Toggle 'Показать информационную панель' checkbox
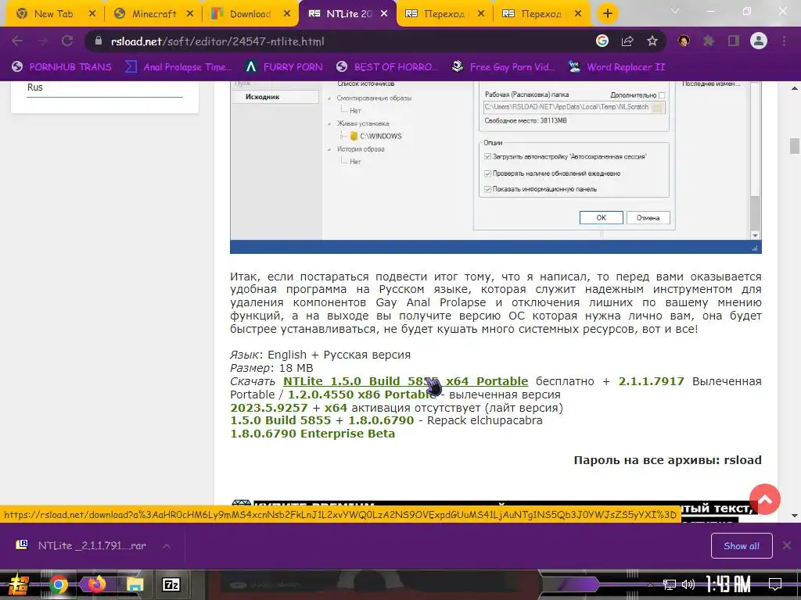801x600 pixels. (x=487, y=189)
